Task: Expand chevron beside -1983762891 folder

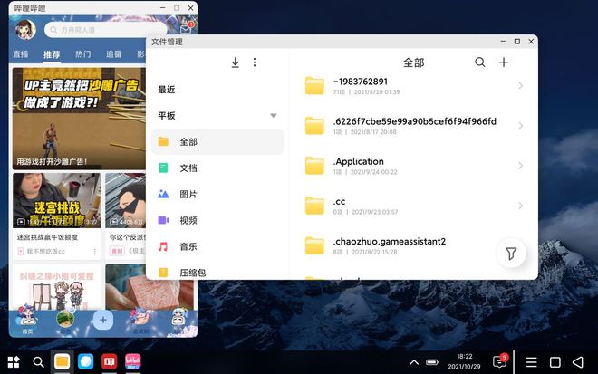Action: pyautogui.click(x=521, y=86)
